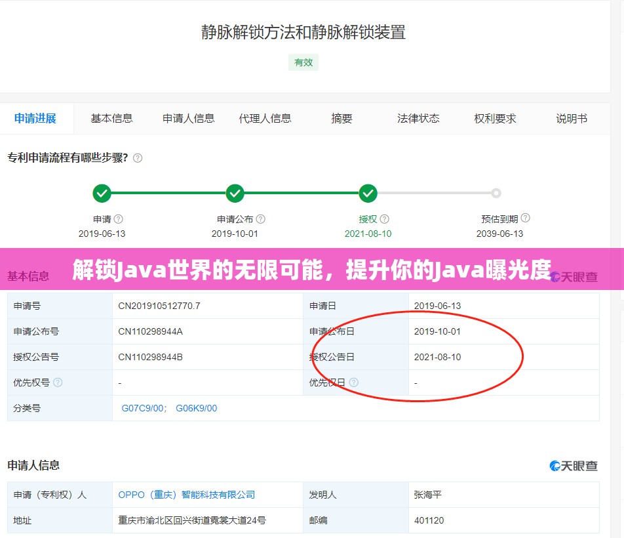Switch to the 说明书 tab
Viewport: 624px width, 538px height.
[572, 118]
